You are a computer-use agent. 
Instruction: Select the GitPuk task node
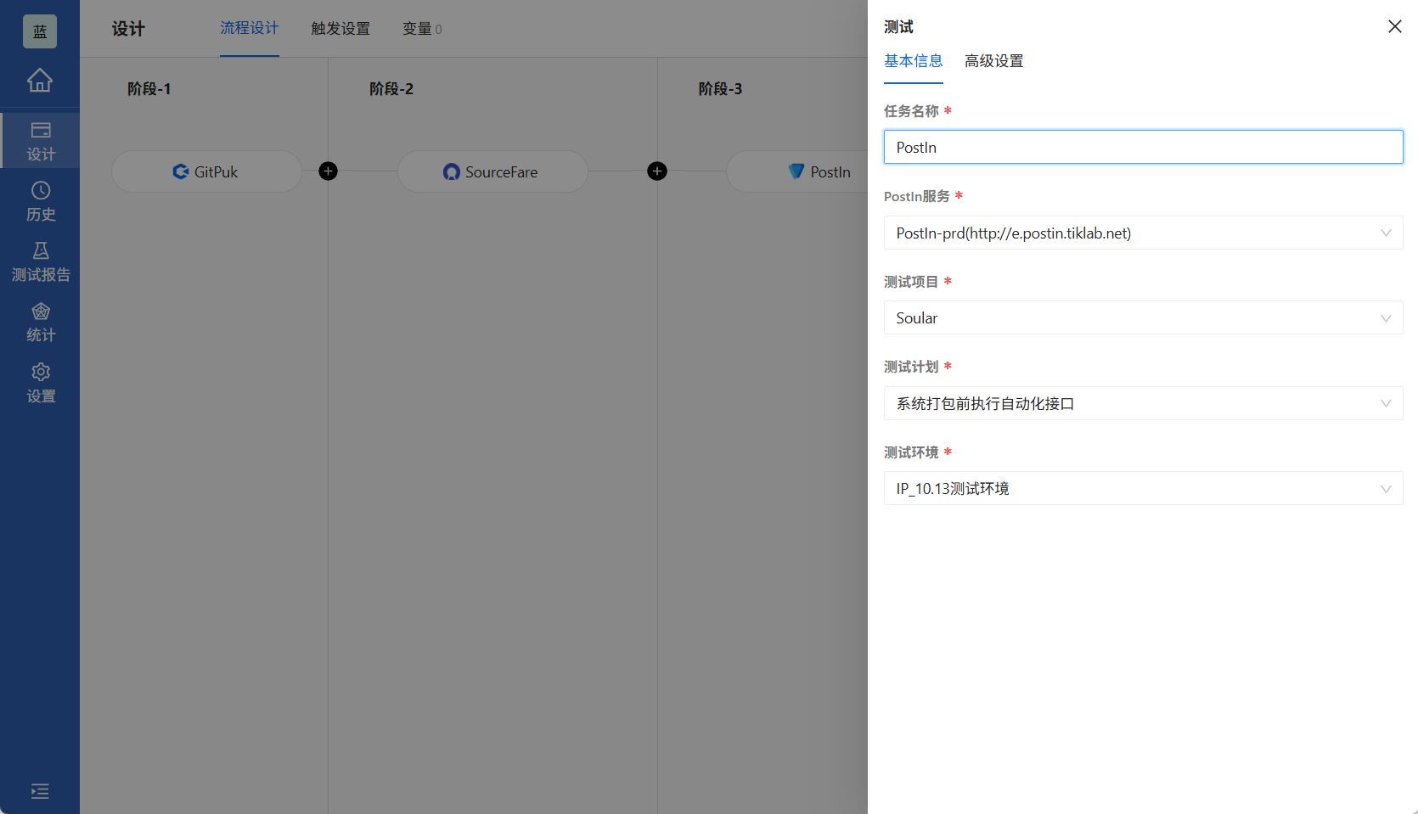point(206,171)
